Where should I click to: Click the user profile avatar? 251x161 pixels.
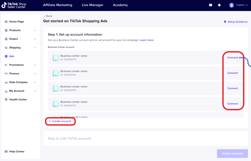(232, 5)
